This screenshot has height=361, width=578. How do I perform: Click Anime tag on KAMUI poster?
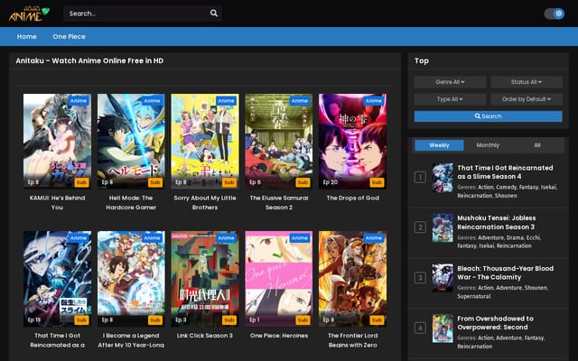[79, 100]
